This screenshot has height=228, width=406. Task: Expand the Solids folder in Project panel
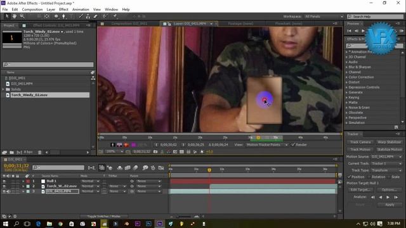3,89
